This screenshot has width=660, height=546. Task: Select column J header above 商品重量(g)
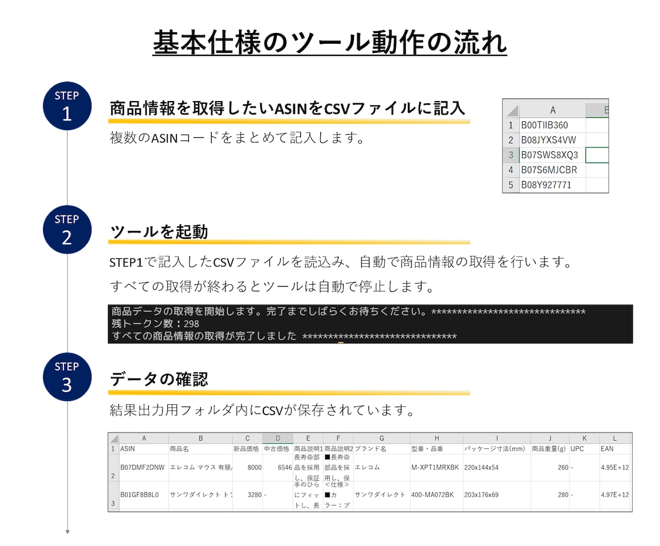coord(550,438)
